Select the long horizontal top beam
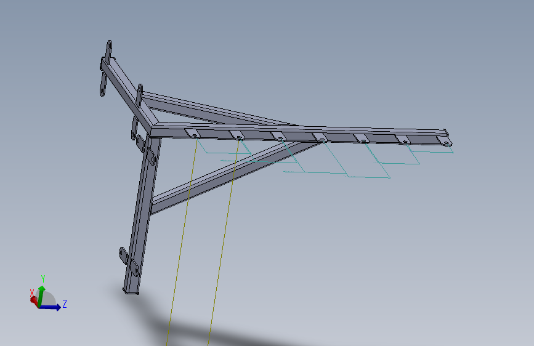534x346 pixels. point(300,134)
